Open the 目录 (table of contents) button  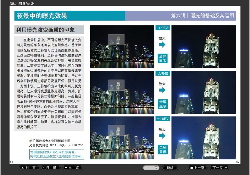[x=51, y=168]
